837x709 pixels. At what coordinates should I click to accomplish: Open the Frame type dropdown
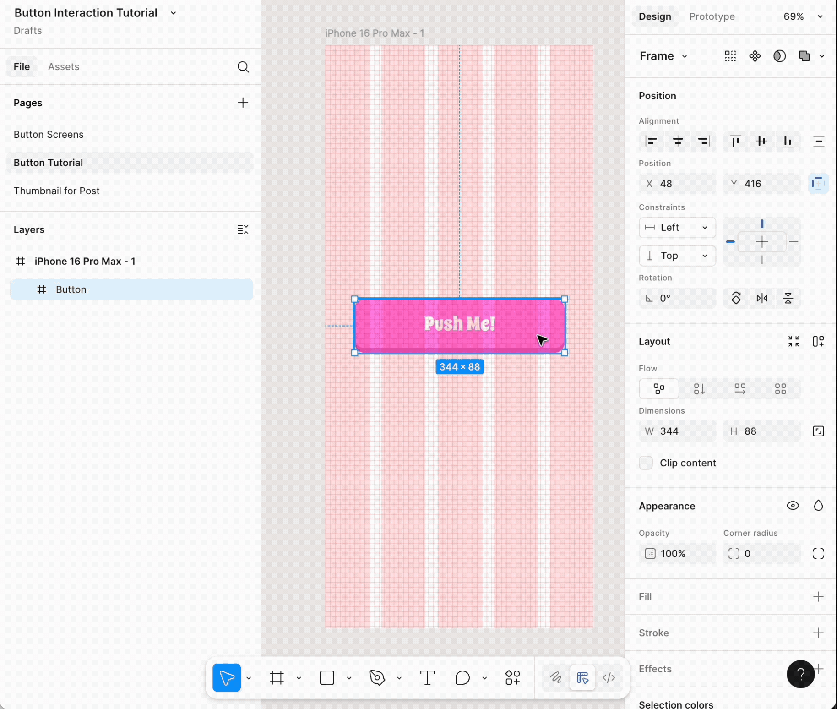(x=663, y=56)
